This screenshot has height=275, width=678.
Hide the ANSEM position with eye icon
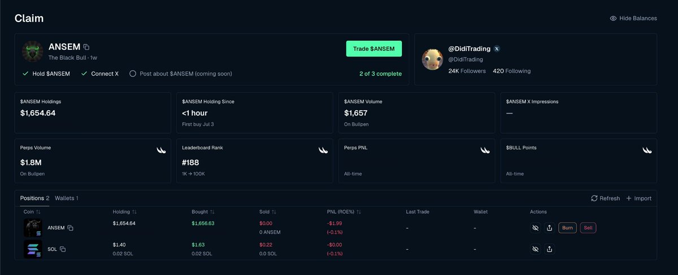(535, 228)
